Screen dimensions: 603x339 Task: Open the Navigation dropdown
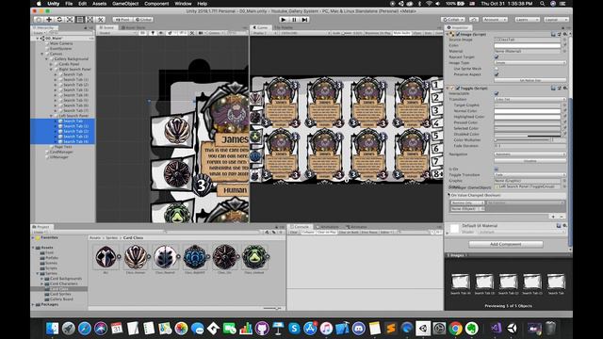(x=530, y=154)
